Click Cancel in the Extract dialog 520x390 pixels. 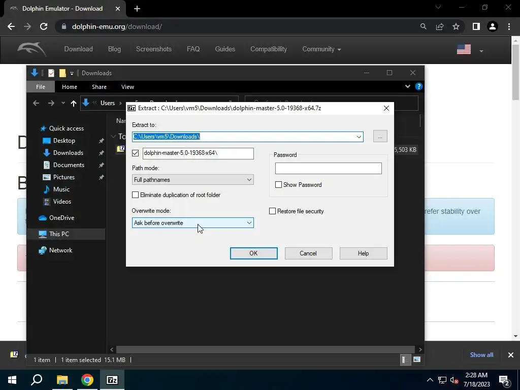click(308, 253)
